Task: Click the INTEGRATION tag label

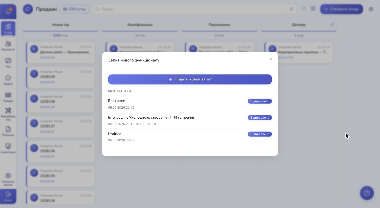Action: (x=147, y=124)
